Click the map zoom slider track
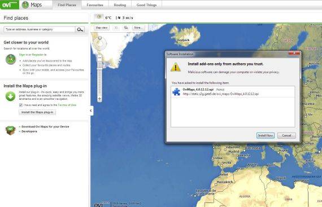Screen dimensions: 322x207 click(x=99, y=78)
